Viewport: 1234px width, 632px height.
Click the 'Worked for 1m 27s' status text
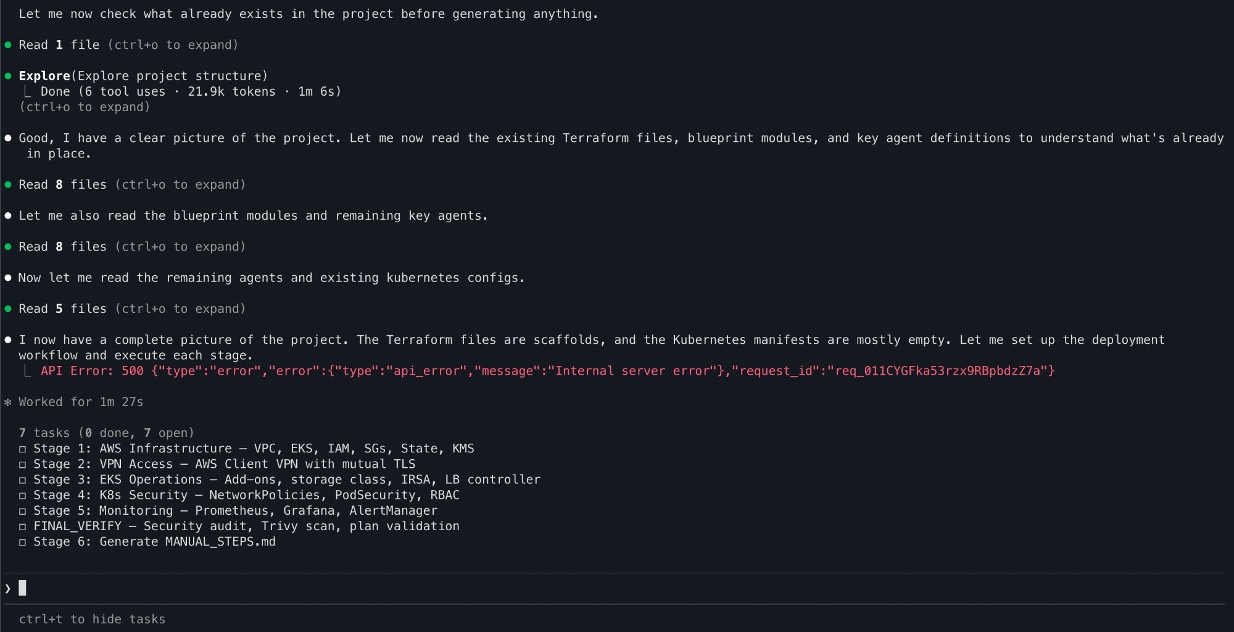81,402
